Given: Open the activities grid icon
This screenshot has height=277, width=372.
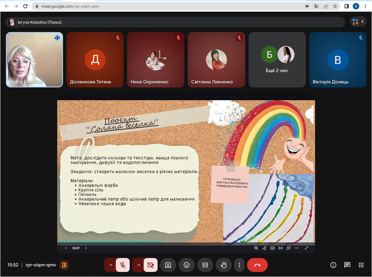Looking at the screenshot, I should [361, 265].
